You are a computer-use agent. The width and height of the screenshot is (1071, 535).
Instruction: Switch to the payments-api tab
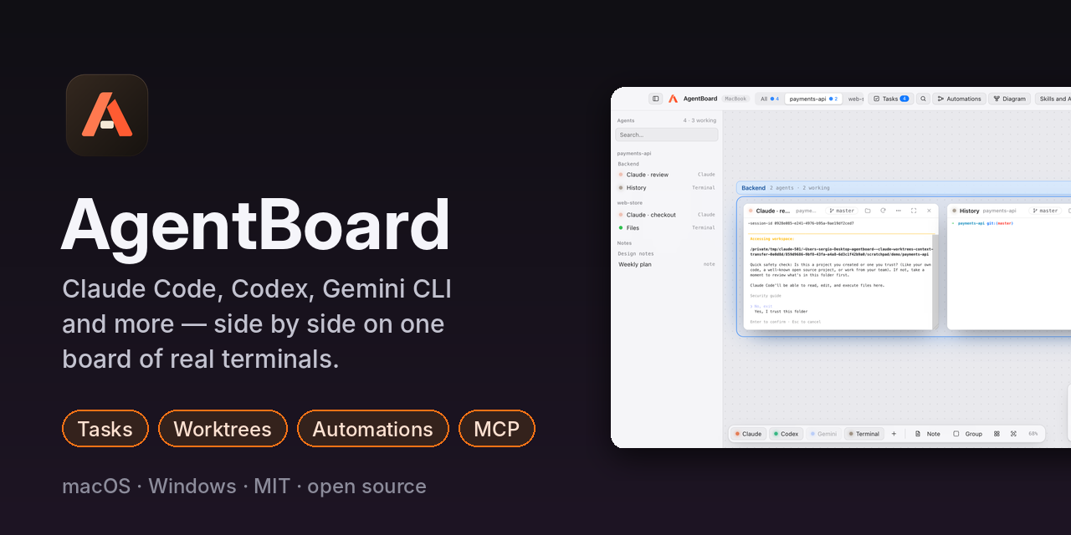pyautogui.click(x=813, y=99)
